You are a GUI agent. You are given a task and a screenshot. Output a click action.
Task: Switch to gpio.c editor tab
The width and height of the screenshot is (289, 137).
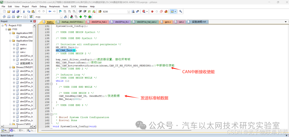[x=166, y=22]
